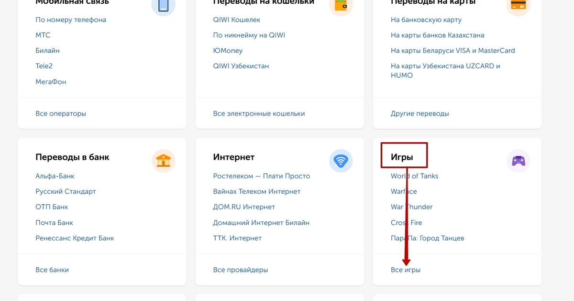574x301 pixels.
Task: Choose 'QIWI Кошелек' transfer
Action: pos(237,20)
